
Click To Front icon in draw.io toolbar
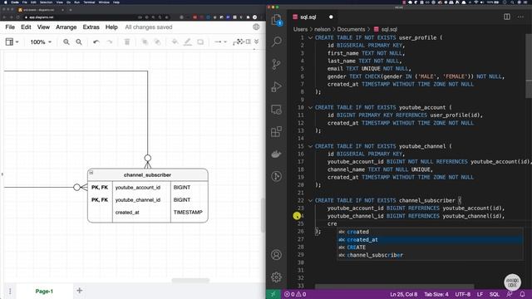pos(145,42)
